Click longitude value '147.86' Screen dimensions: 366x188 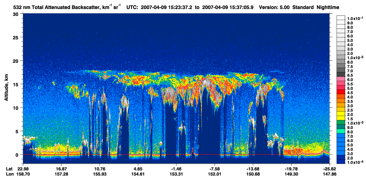coord(330,174)
